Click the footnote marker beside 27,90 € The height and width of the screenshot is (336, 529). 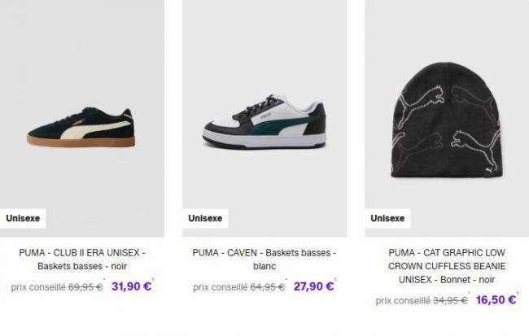pyautogui.click(x=335, y=280)
